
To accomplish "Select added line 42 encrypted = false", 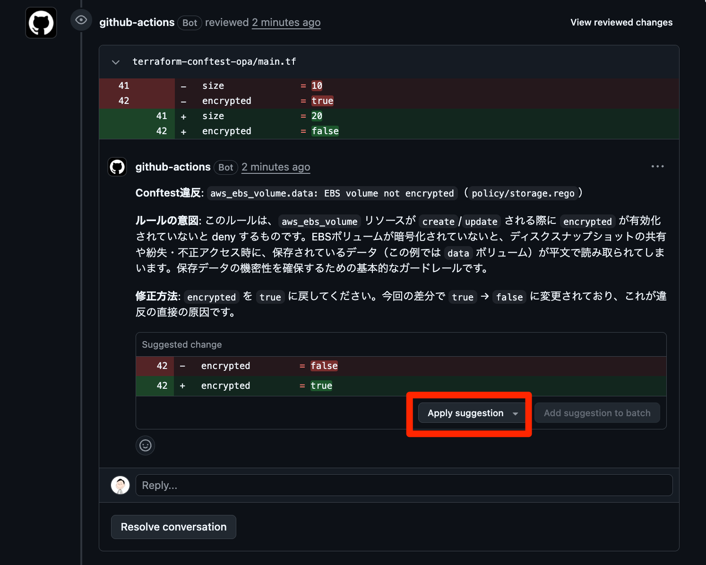I will (x=389, y=131).
